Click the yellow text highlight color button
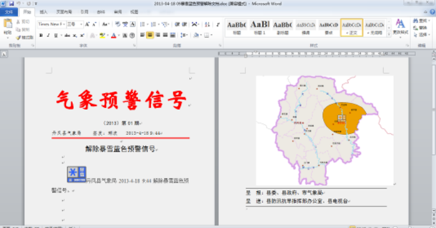This screenshot has width=436, height=228. pos(102,36)
